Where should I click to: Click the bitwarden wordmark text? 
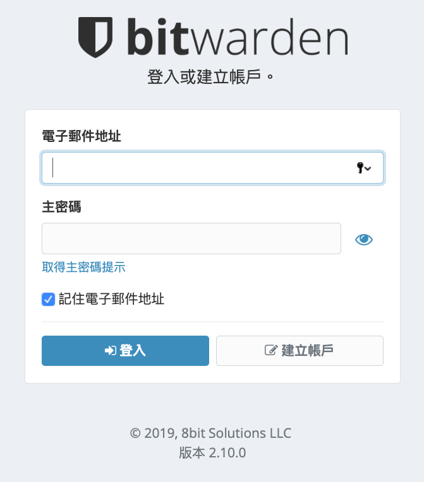point(238,37)
